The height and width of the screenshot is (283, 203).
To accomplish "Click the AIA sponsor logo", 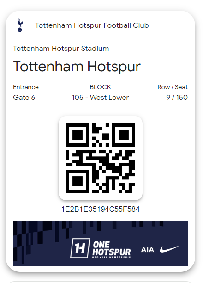I will pyautogui.click(x=148, y=250).
